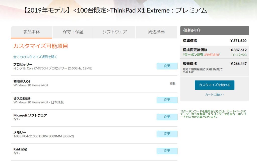
Task: Change the Microsoft ソフトウェア option
Action: (x=167, y=117)
